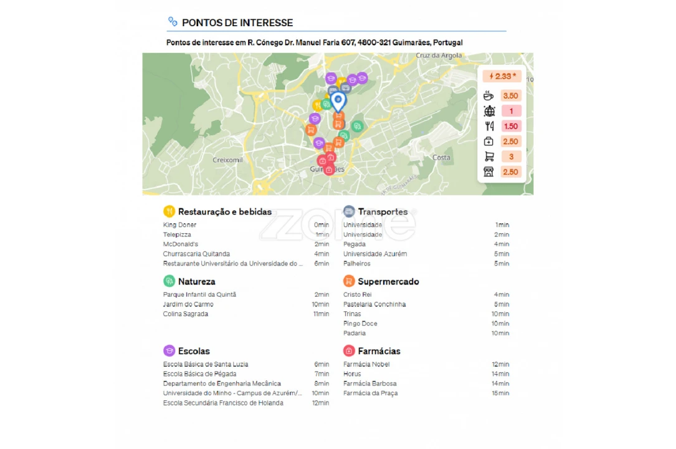Click the red icon beside Farmácias

pyautogui.click(x=349, y=351)
